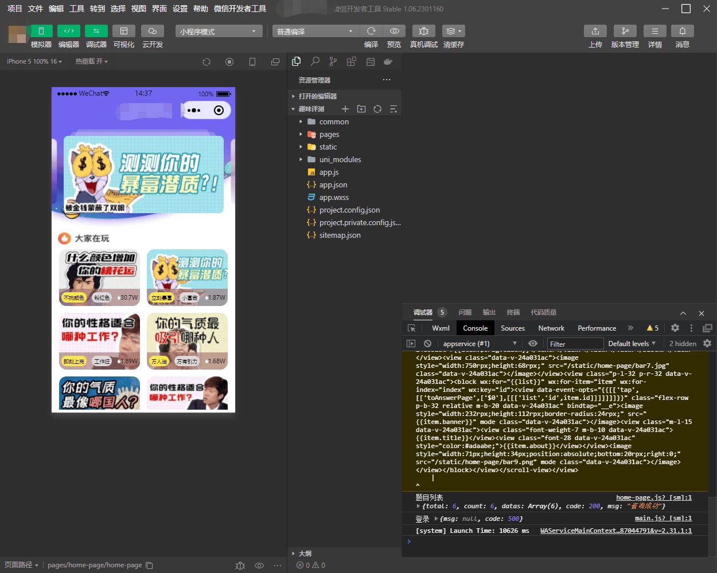Open the 项目 menu
This screenshot has width=717, height=573.
[14, 9]
